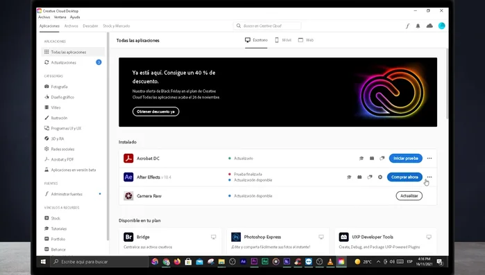
Task: Click the Actualizar button for Camera Raw
Action: coord(409,195)
